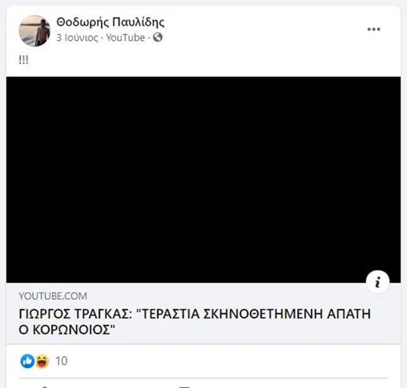
Task: Open the ΓΙΩΡΓΟΣ ΤΡΑΓΚΑΣ video headline
Action: [x=195, y=322]
